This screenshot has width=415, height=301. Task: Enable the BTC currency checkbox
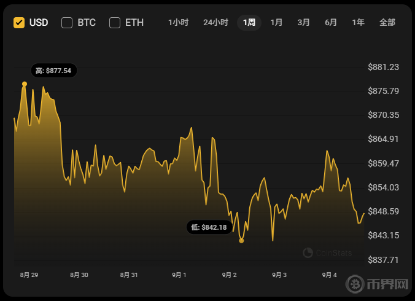[67, 23]
